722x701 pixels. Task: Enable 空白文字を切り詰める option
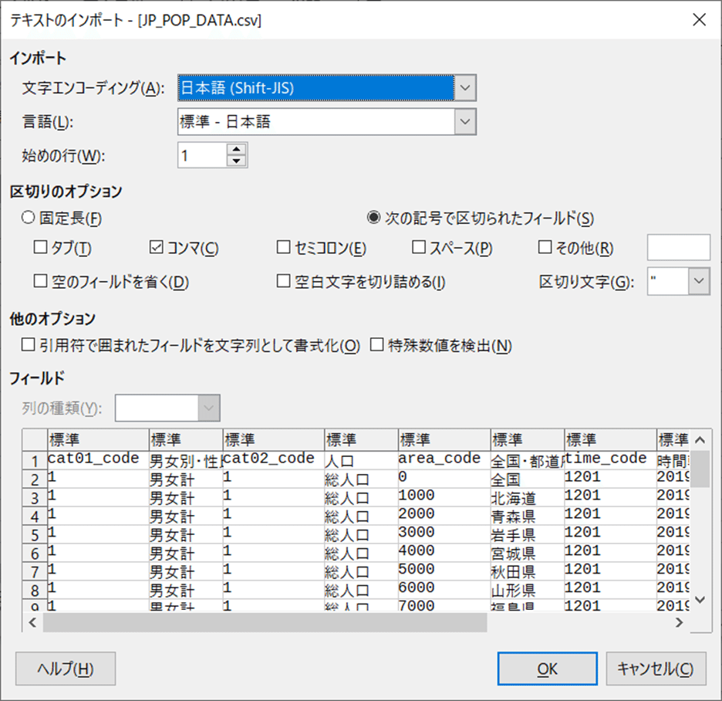pyautogui.click(x=284, y=281)
